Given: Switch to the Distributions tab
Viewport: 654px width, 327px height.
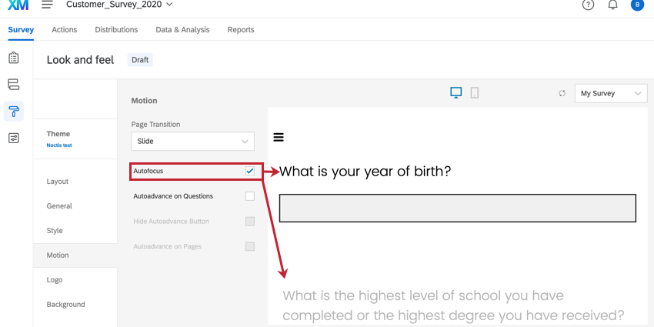Looking at the screenshot, I should point(116,30).
